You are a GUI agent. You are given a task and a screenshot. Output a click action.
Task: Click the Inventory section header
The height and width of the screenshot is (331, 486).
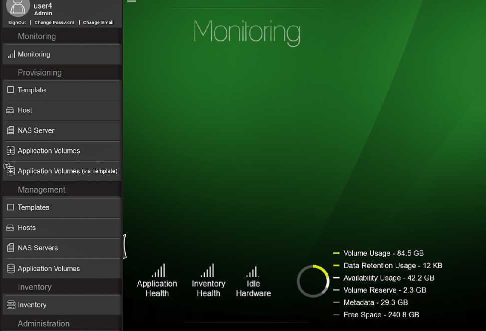35,287
